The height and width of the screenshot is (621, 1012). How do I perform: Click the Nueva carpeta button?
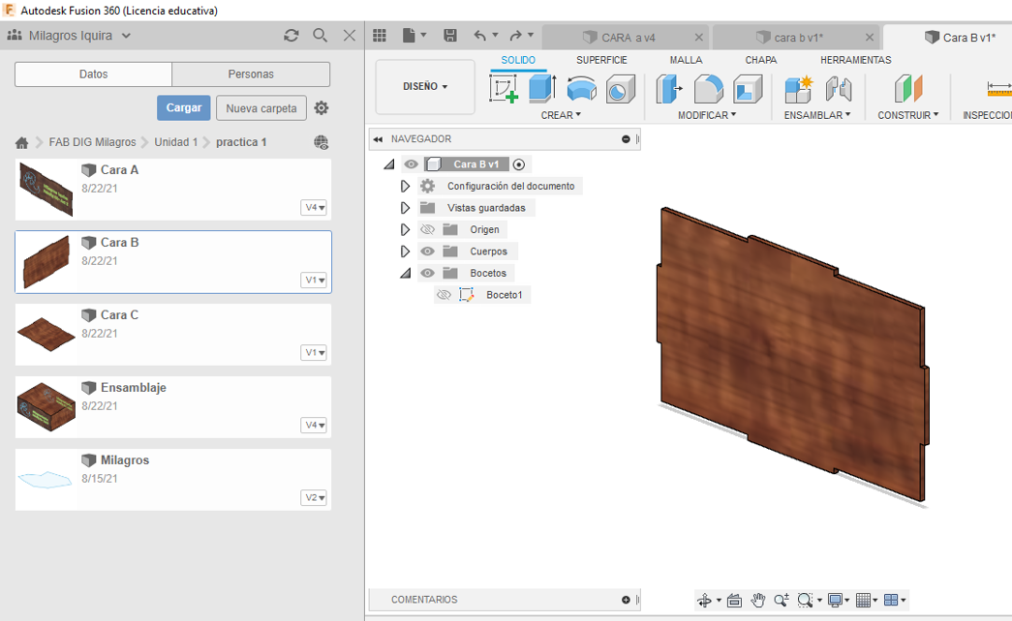click(x=261, y=108)
